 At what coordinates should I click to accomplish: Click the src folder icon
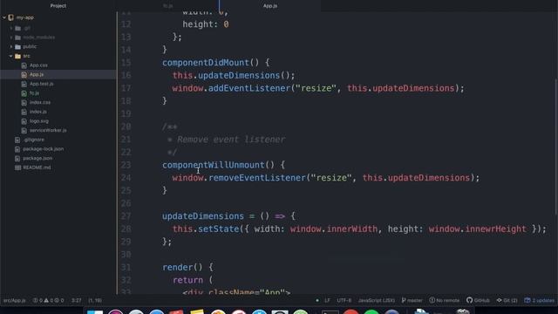(x=17, y=56)
